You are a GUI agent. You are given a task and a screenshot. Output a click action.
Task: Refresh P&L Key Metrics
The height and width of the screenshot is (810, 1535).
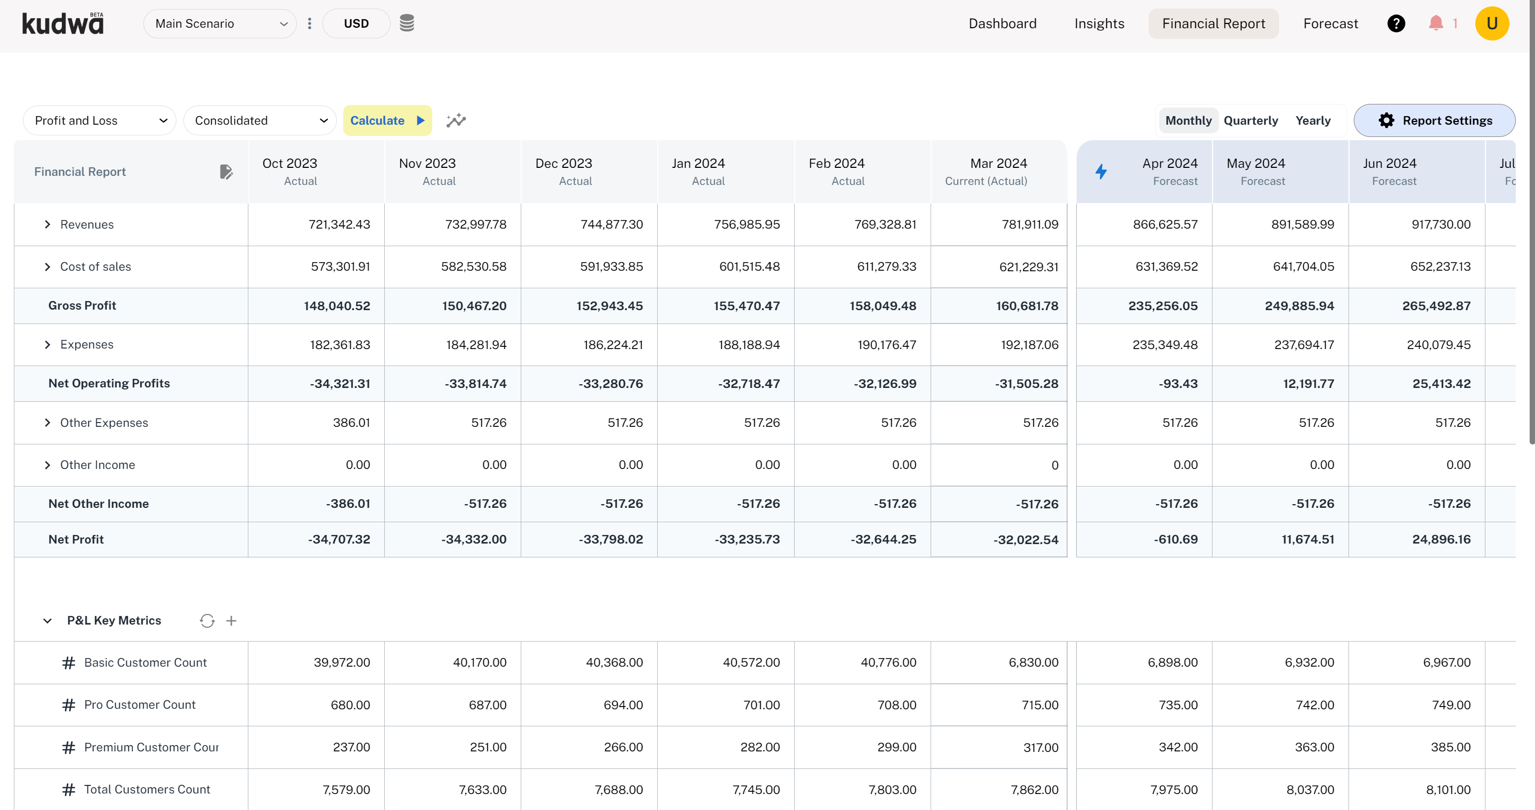[207, 621]
